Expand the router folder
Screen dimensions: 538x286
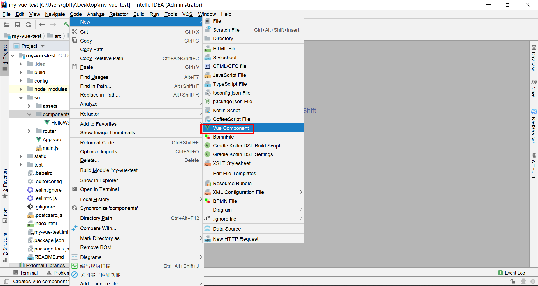click(29, 131)
